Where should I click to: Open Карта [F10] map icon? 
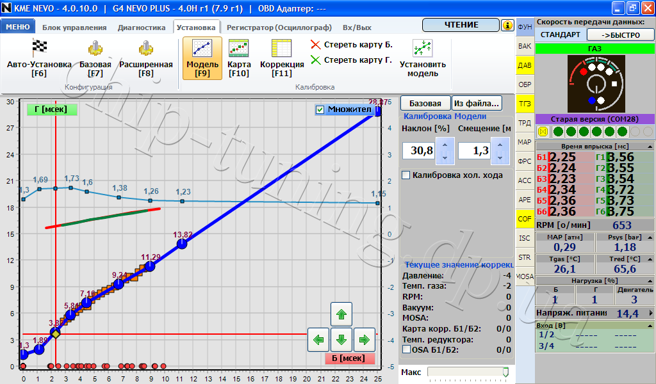239,48
